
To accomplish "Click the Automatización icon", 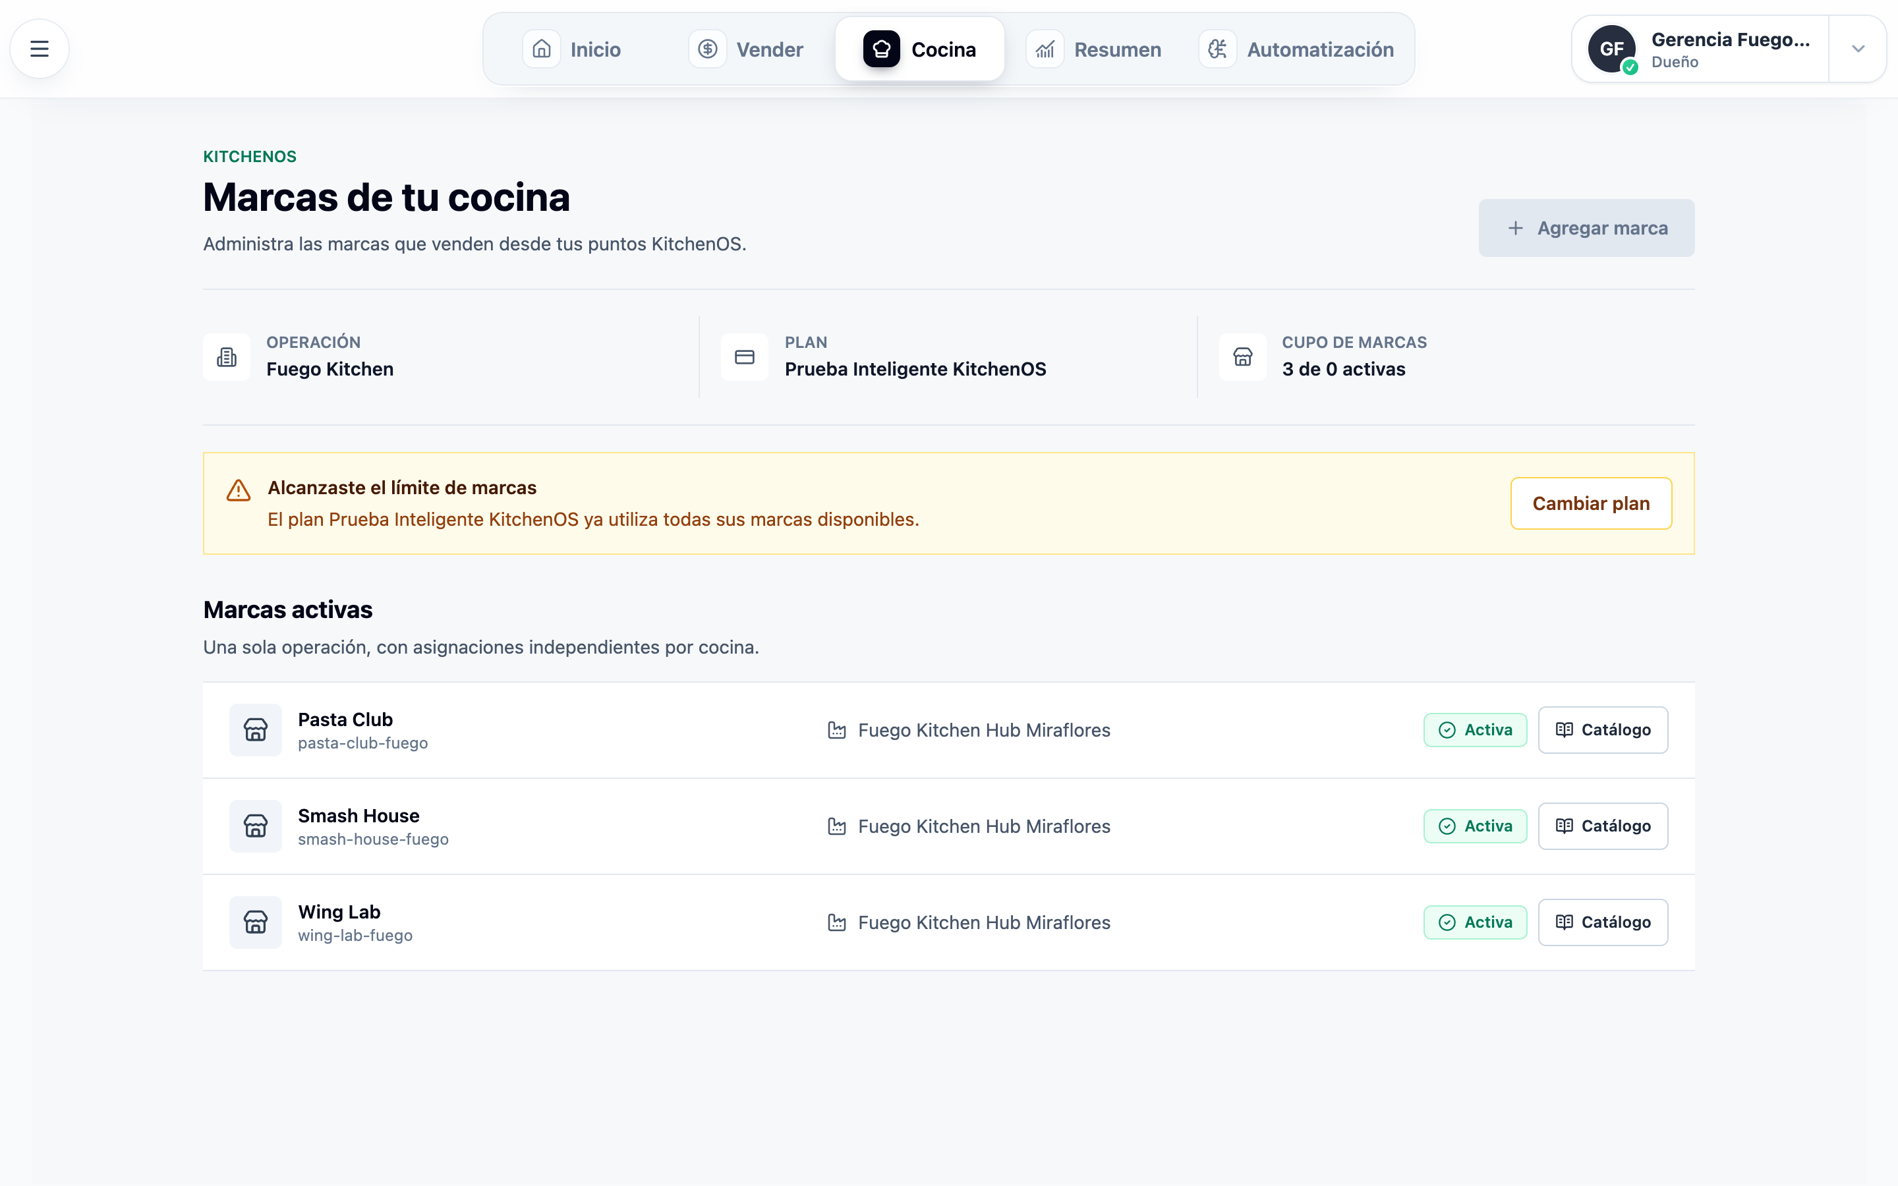I will (1217, 49).
